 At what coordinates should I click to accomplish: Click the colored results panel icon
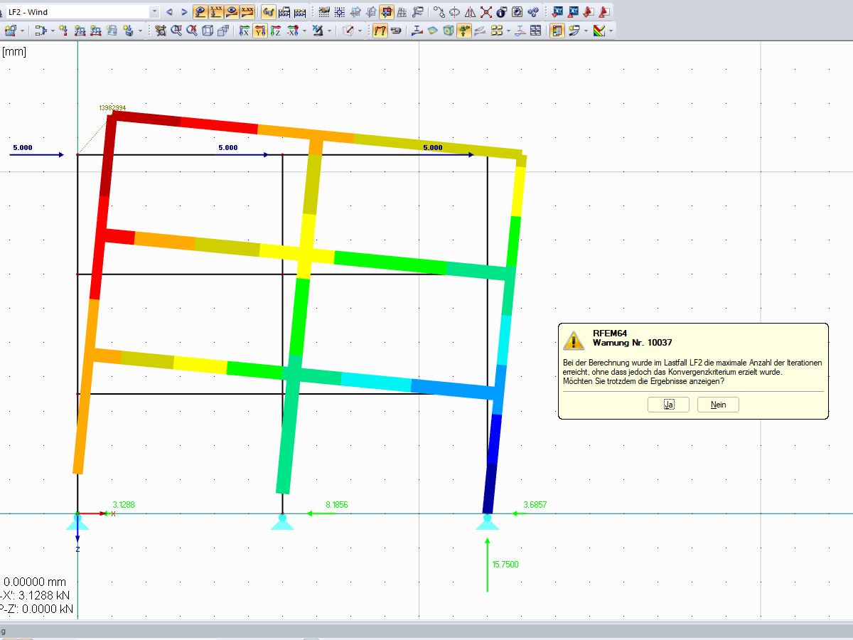click(x=557, y=31)
